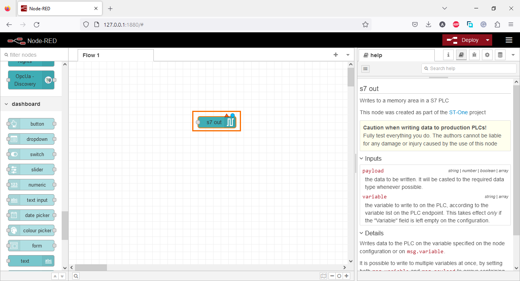
Task: Toggle the workspace navigator map icon
Action: (324, 276)
